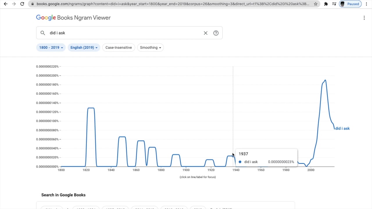View site info via the padlock icon

point(33,4)
